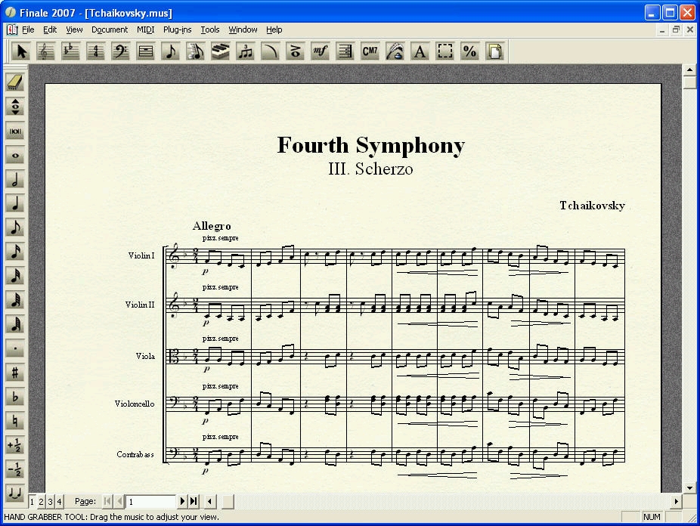Open the Plug-ins menu
This screenshot has width=700, height=526.
pos(177,29)
